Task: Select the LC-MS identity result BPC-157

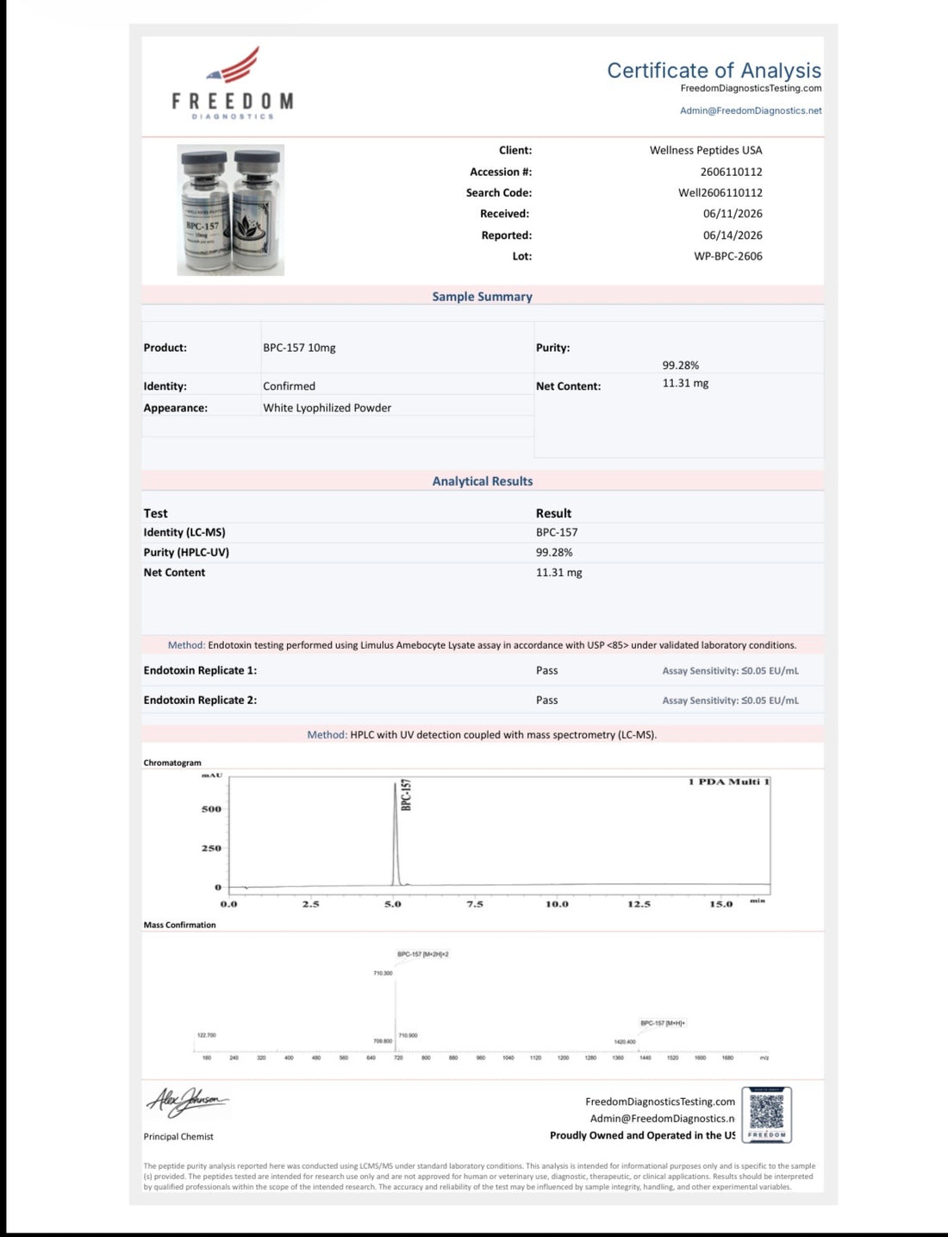Action: point(557,532)
